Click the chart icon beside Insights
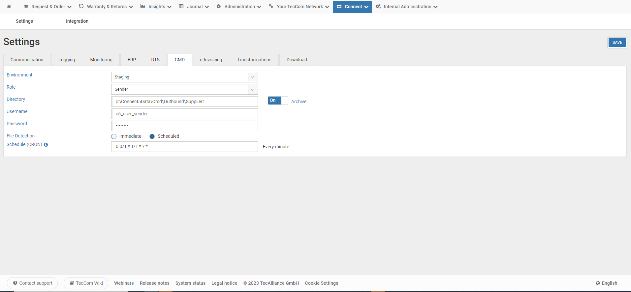The image size is (631, 292). [x=143, y=7]
